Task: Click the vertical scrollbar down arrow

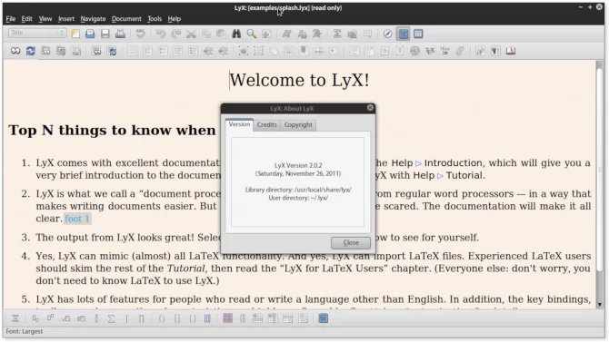Action: (600, 305)
